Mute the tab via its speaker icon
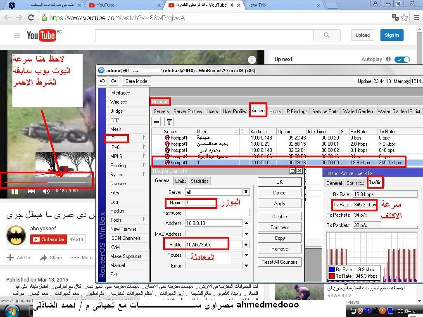 [x=232, y=5]
